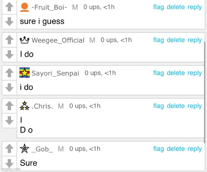The width and height of the screenshot is (207, 172).
Task: Flag _Gob_'s "Sure" comment
Action: click(x=159, y=149)
